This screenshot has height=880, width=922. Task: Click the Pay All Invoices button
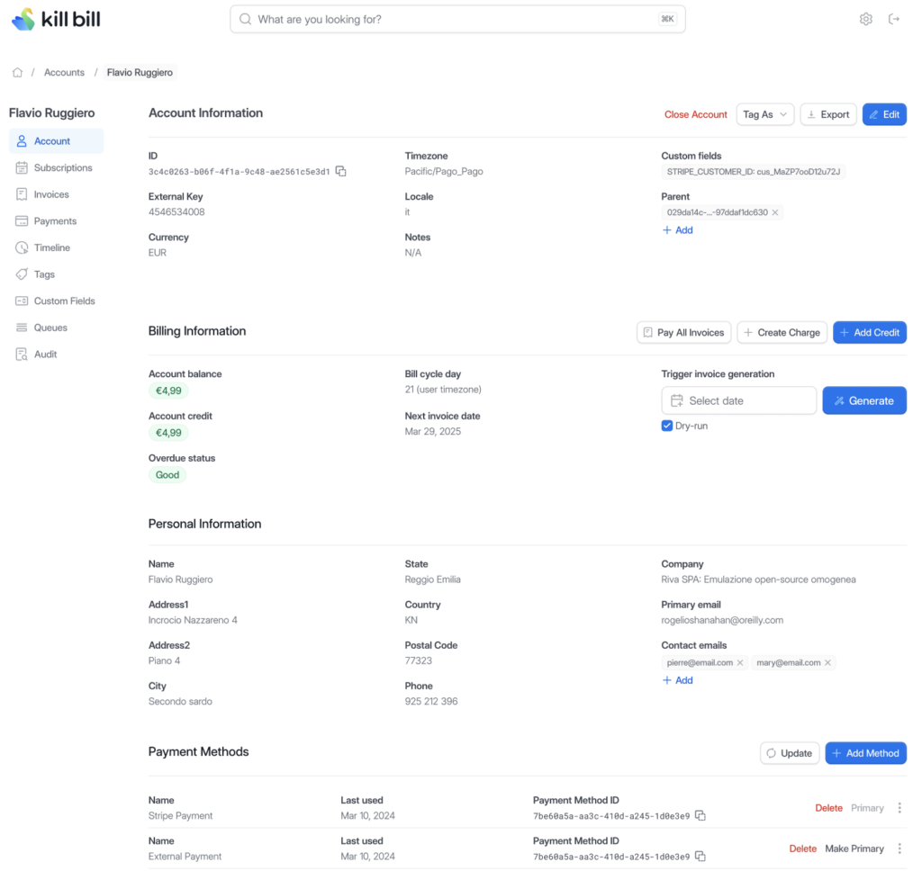[683, 332]
